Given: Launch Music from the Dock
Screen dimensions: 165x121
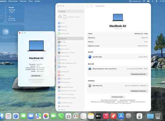Looking at the screenshot, I should 106,116.
